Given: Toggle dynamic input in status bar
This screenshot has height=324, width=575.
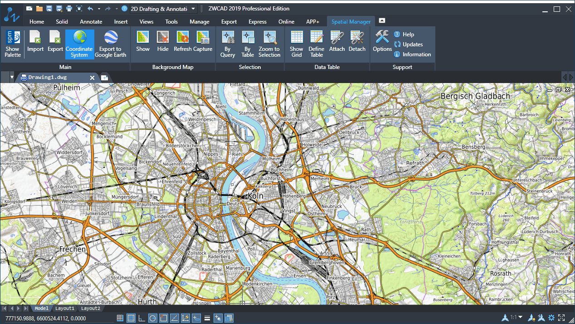Looking at the screenshot, I should pyautogui.click(x=196, y=318).
